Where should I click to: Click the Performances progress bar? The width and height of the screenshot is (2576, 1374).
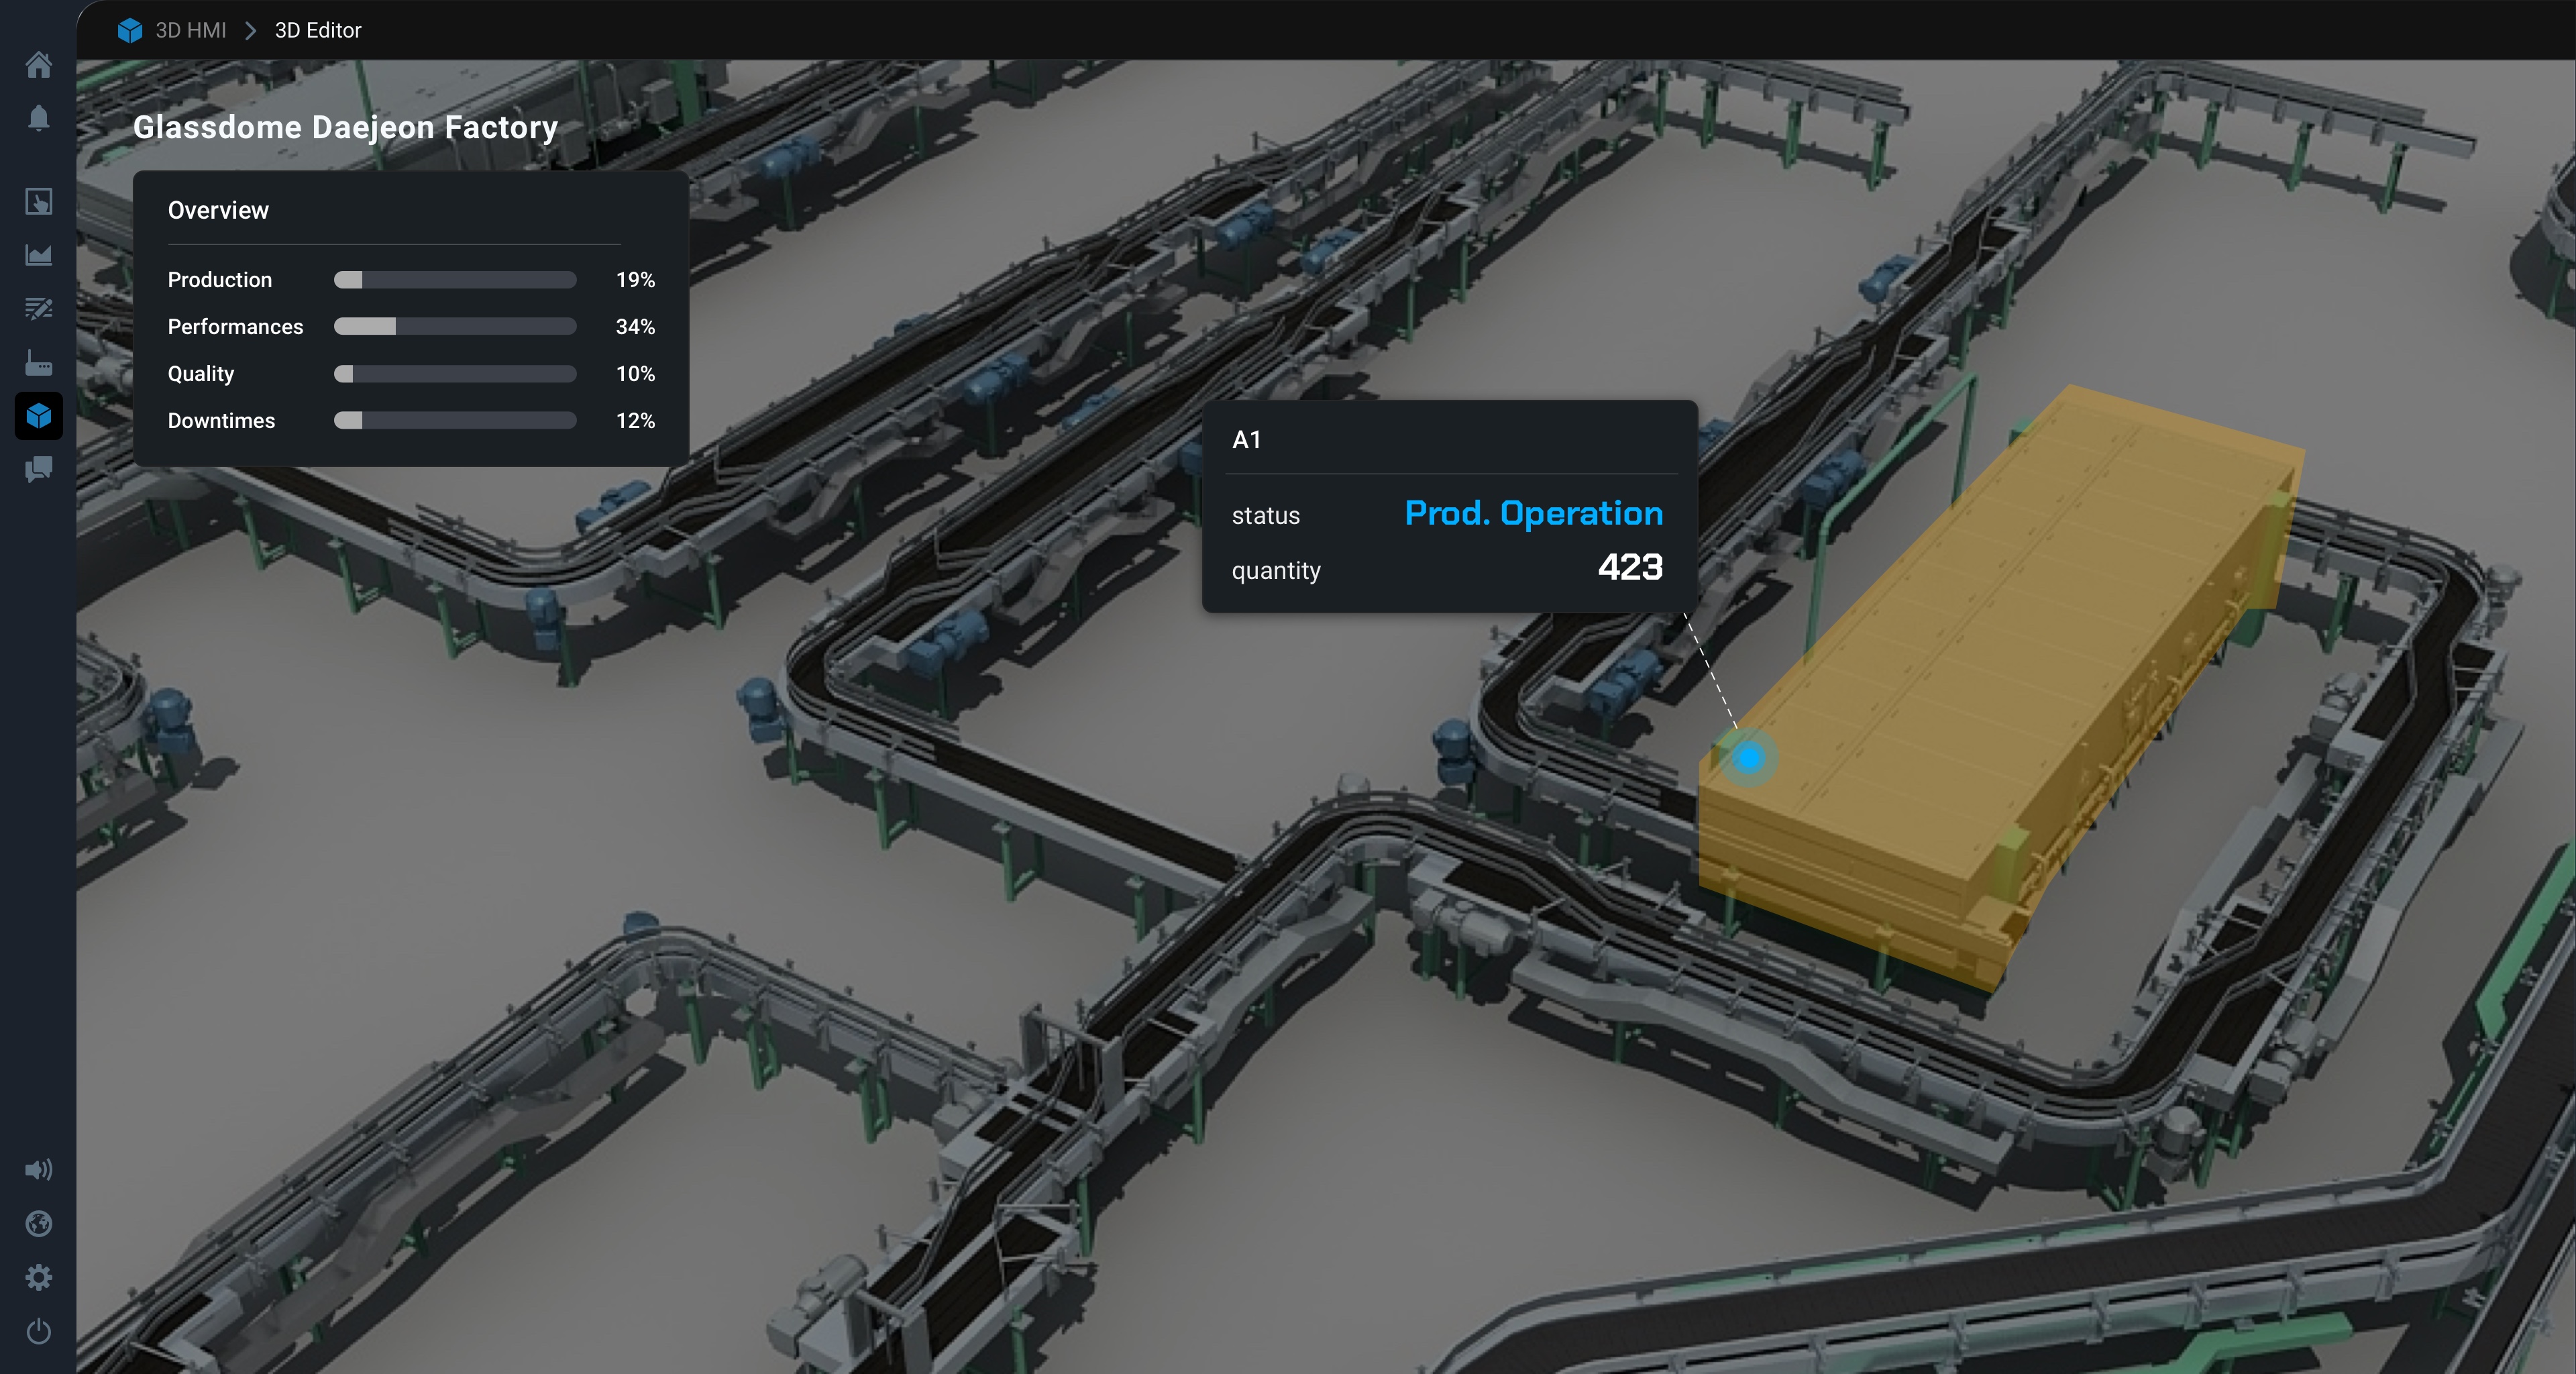(x=455, y=327)
